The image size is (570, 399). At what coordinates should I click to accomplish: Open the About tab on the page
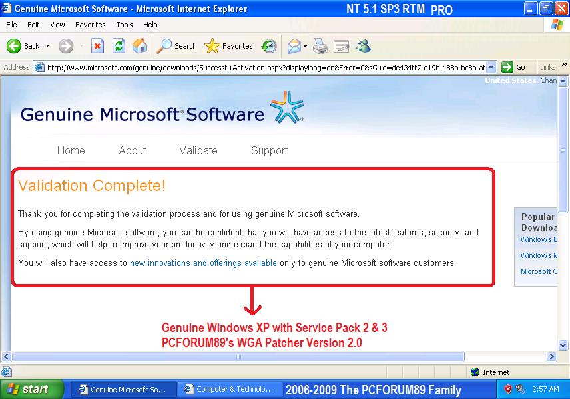tap(133, 150)
